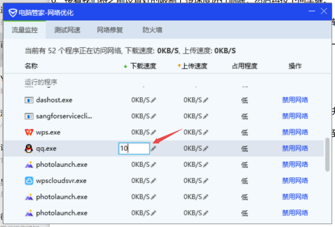Viewport: 335px width, 227px height.
Task: Click upload limit pencil for wps.exe
Action: (x=205, y=132)
